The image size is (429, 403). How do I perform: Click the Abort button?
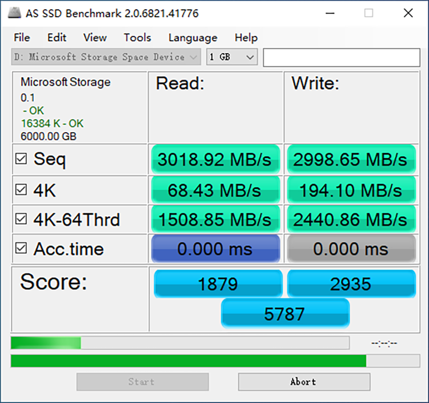click(304, 382)
